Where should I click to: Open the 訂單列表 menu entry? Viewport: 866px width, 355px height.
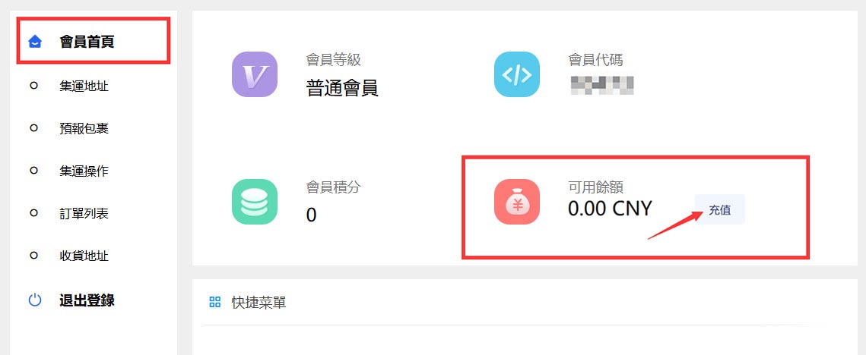84,213
